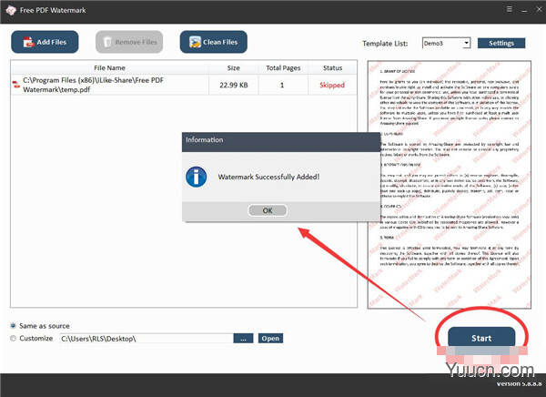
Task: Minimize the Free PDF Watermark window
Action: coord(524,10)
